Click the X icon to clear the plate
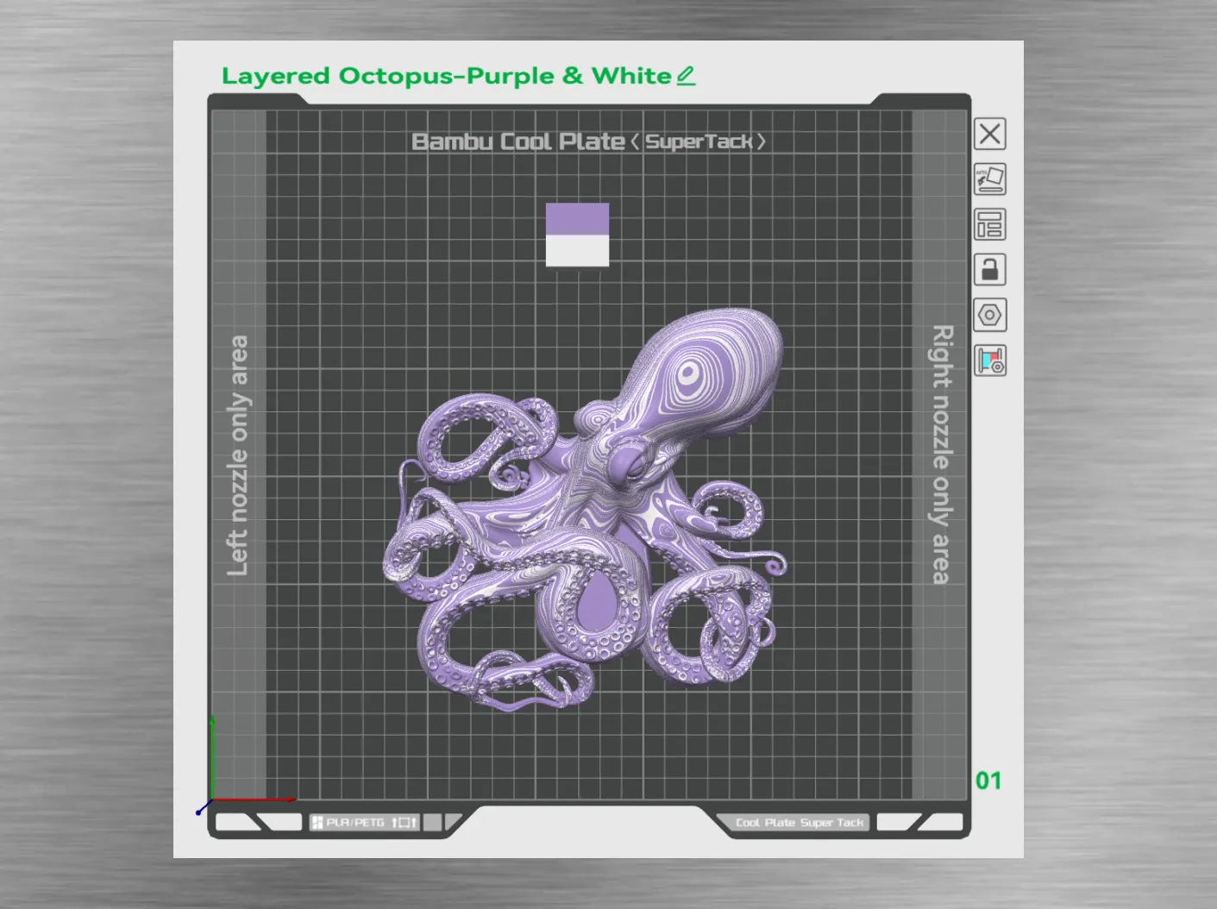The image size is (1217, 909). click(990, 134)
